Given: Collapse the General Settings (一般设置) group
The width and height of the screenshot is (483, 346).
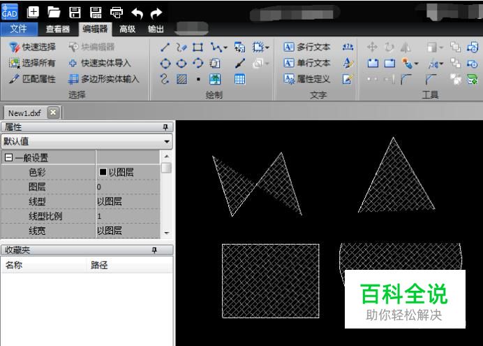Looking at the screenshot, I should coord(8,158).
